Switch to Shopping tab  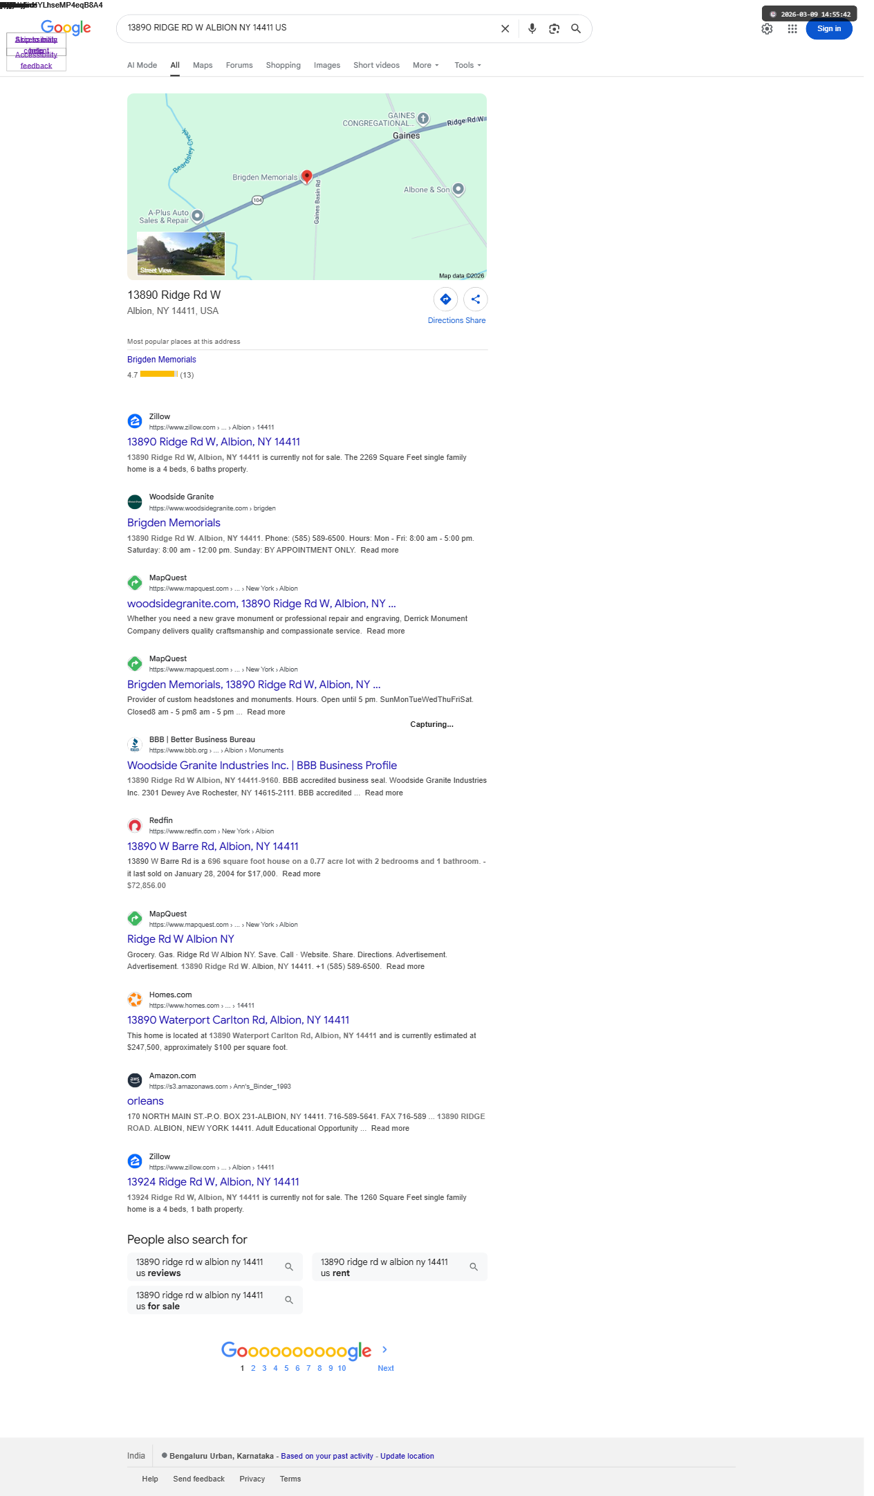click(283, 65)
